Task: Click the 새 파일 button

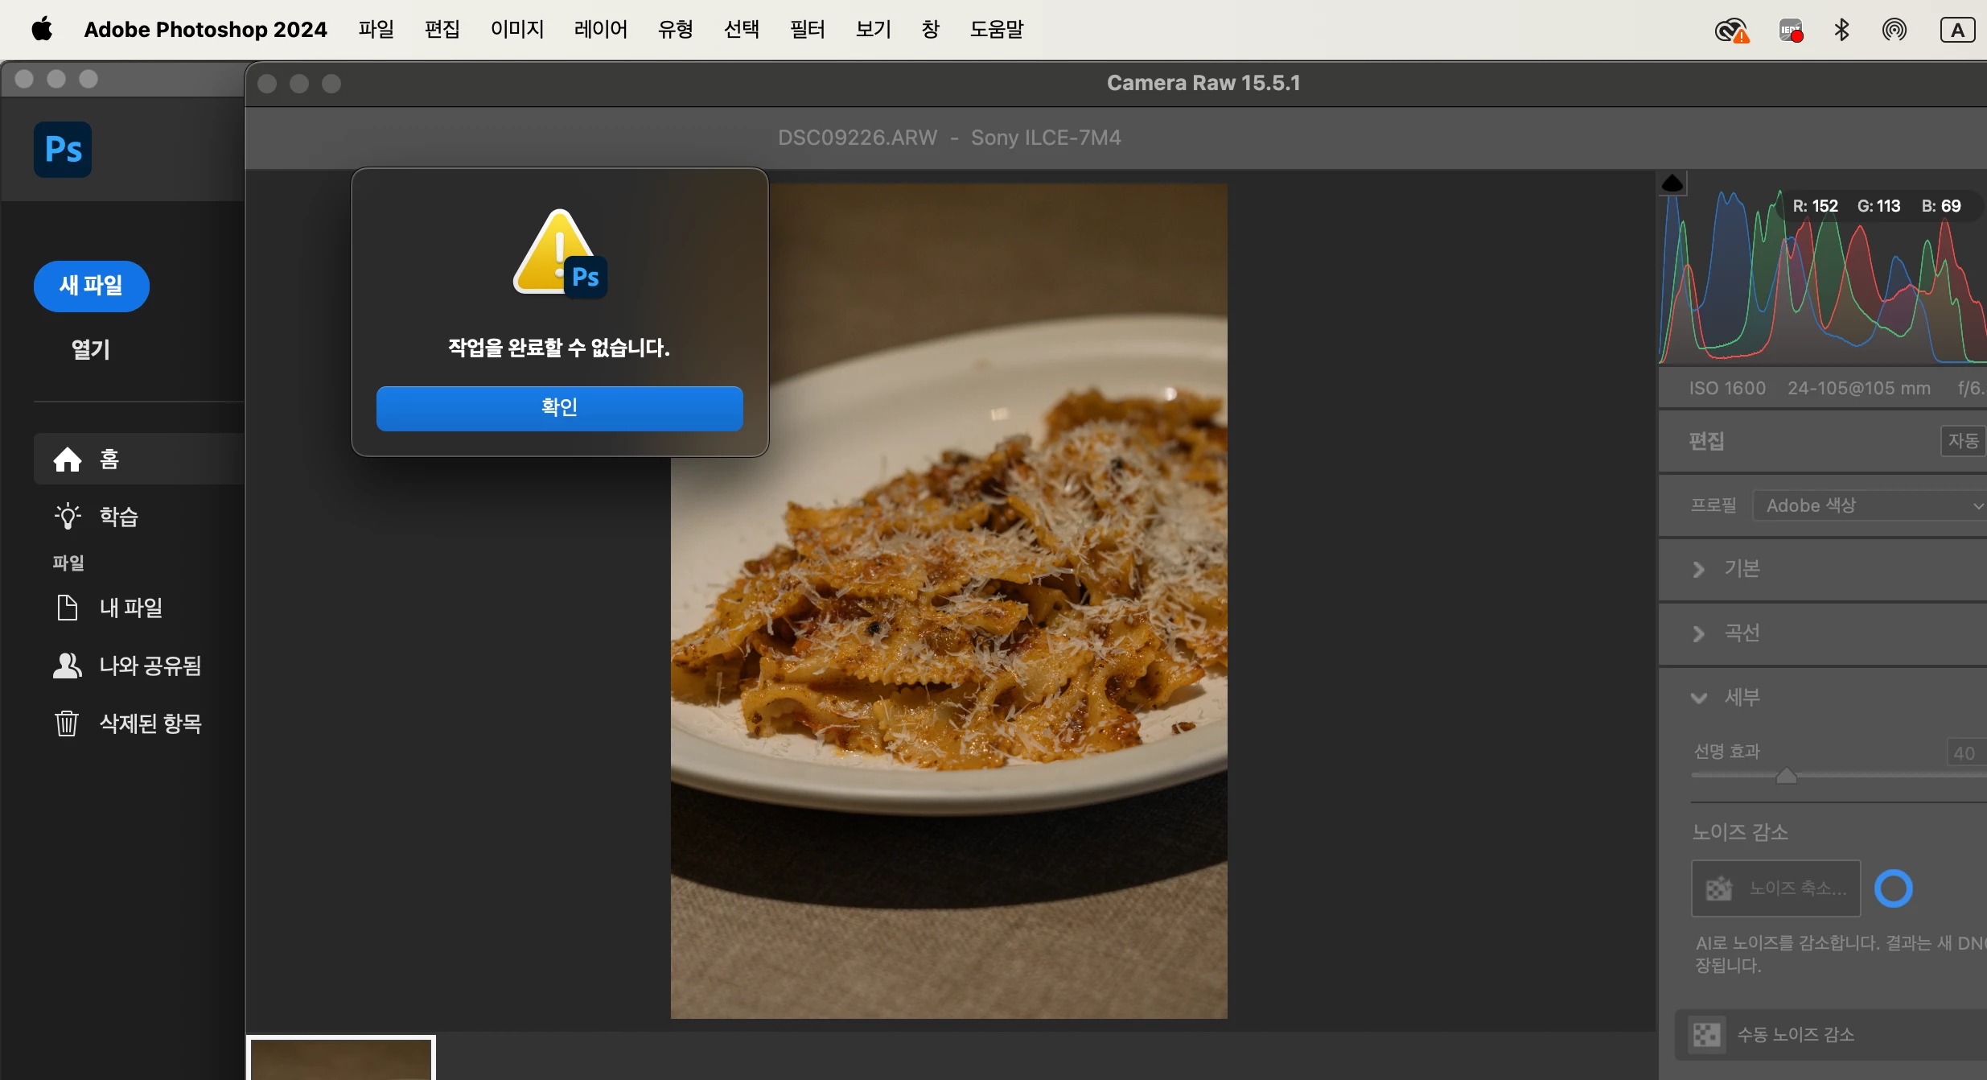Action: pyautogui.click(x=92, y=286)
